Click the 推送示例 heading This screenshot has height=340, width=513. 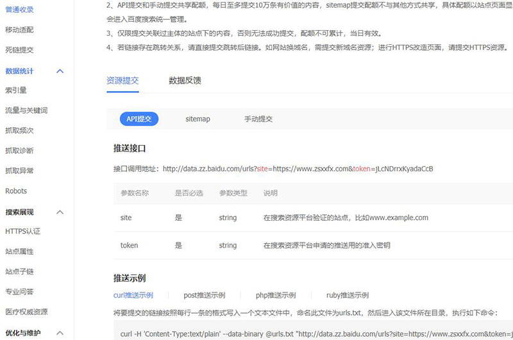coord(130,278)
